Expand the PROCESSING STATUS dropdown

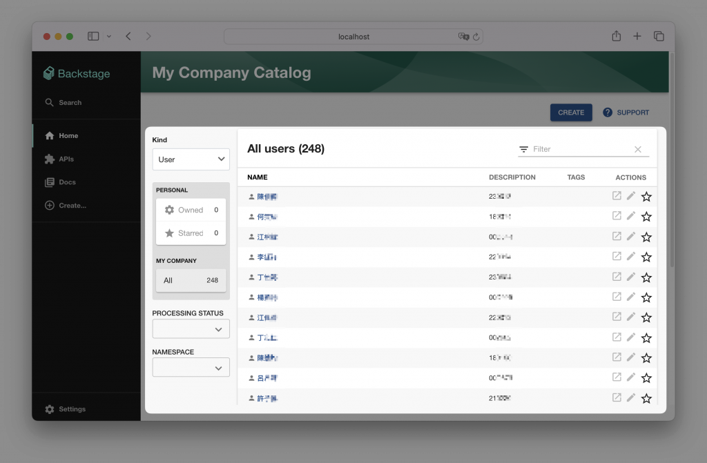pyautogui.click(x=191, y=329)
